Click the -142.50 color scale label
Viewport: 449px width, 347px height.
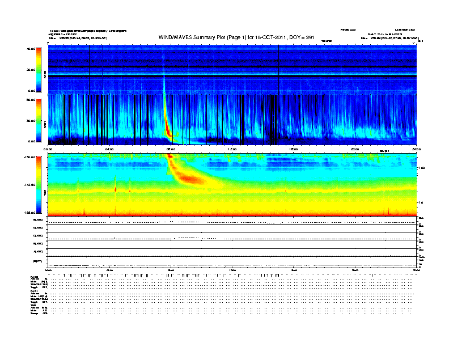click(x=29, y=185)
